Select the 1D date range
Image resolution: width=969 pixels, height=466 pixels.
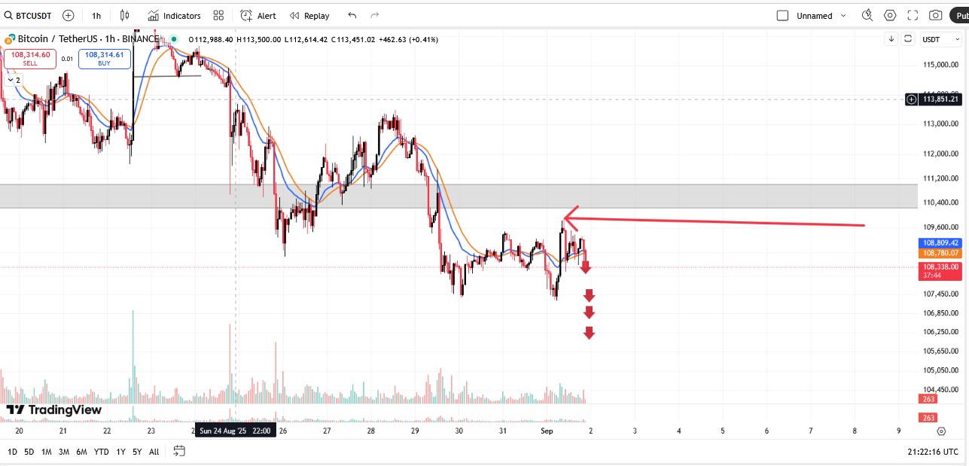coord(12,452)
